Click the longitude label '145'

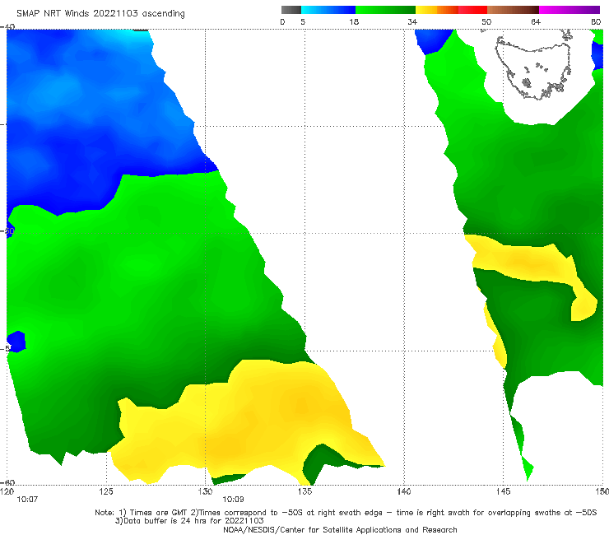(504, 491)
